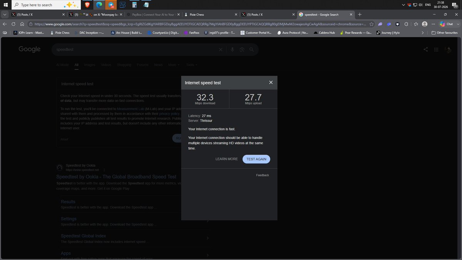Switch to the Pixie Chess browser tab
This screenshot has width=462, height=260.
click(x=211, y=15)
